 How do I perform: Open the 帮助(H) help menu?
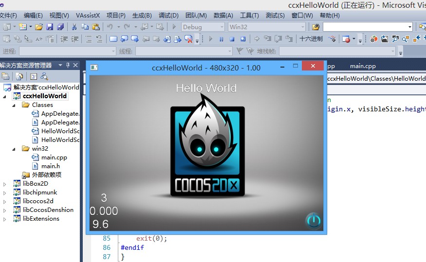330,16
